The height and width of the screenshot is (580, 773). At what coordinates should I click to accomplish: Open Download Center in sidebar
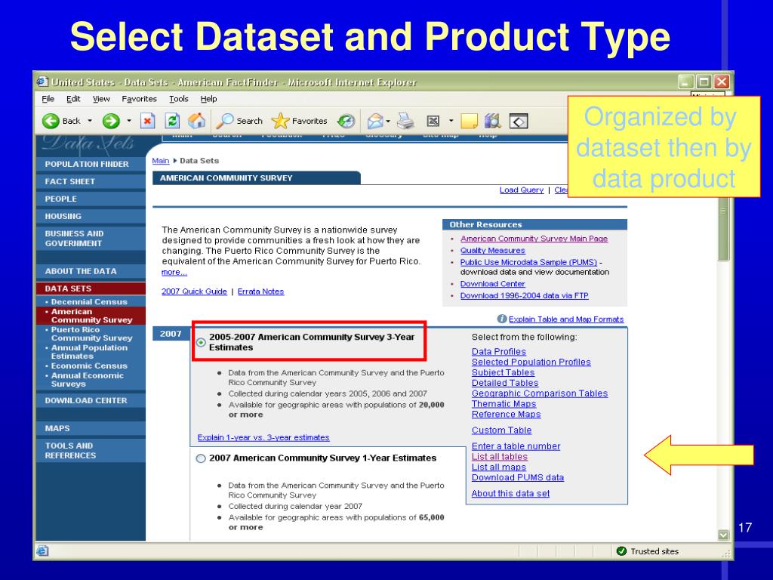(x=91, y=400)
